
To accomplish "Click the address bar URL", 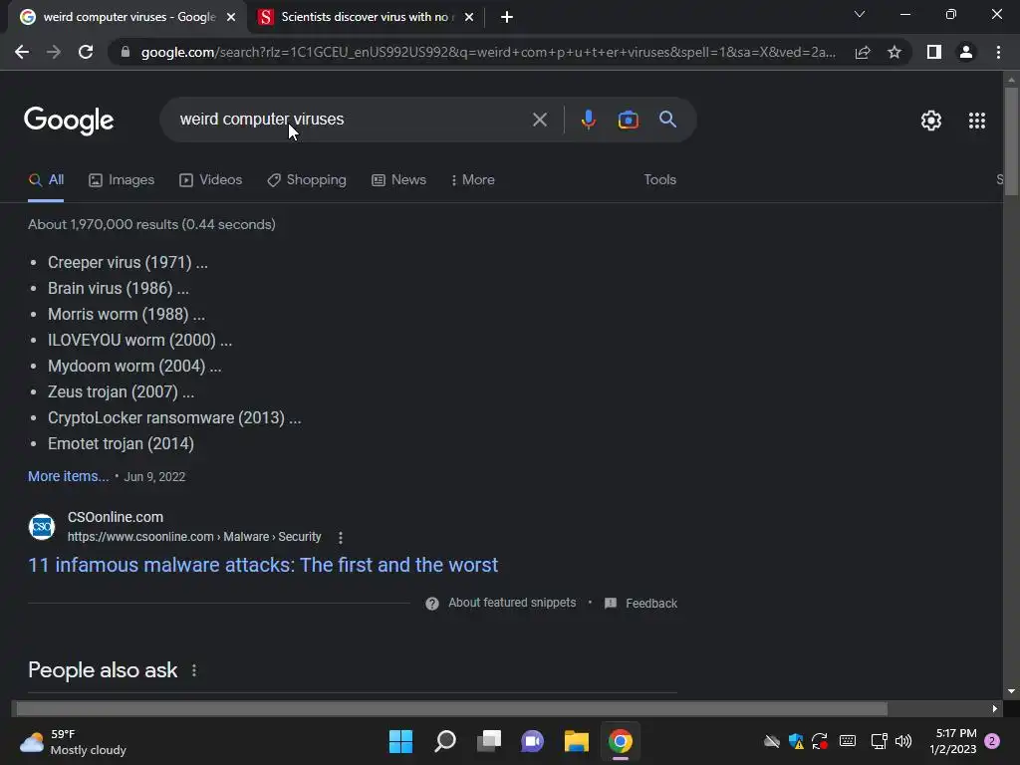I will (x=488, y=52).
